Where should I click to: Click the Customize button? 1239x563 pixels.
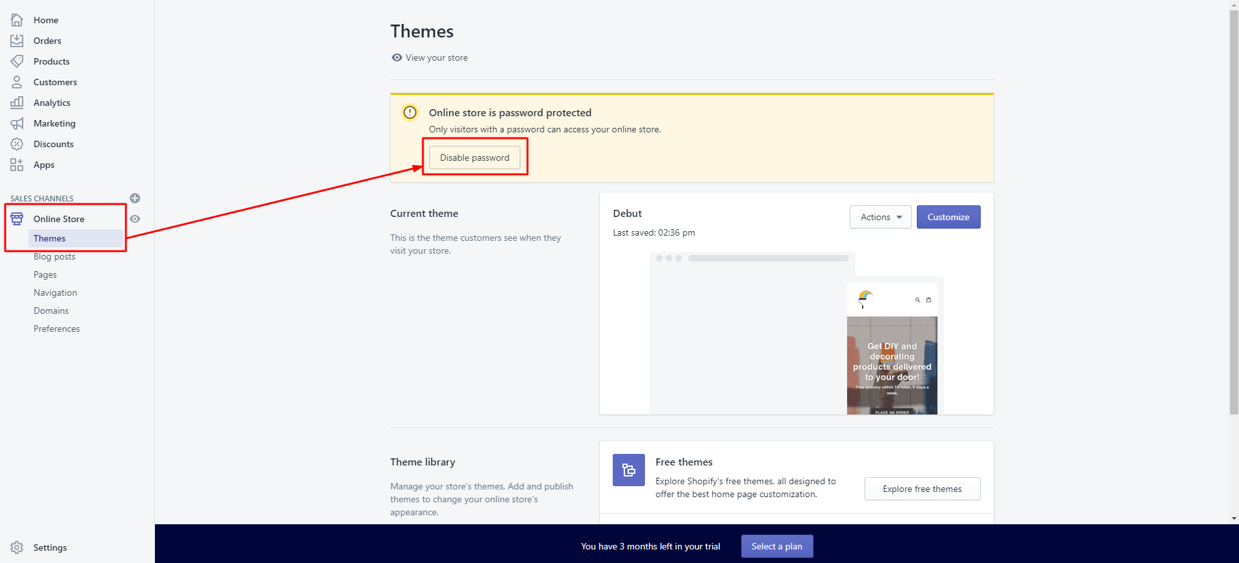pos(948,217)
